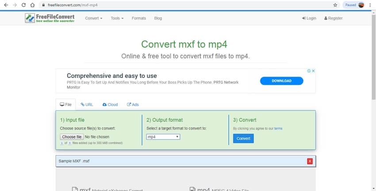Image resolution: width=376 pixels, height=191 pixels.
Task: Click the browser back arrow
Action: pos(6,5)
